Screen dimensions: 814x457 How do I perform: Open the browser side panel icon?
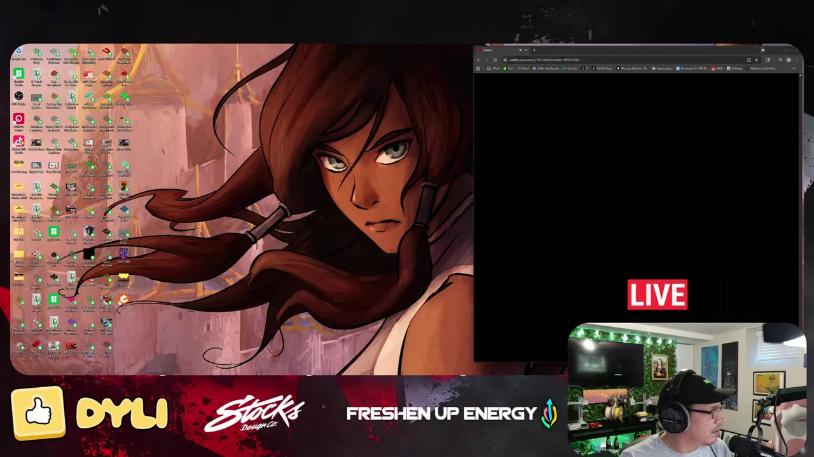(x=768, y=60)
